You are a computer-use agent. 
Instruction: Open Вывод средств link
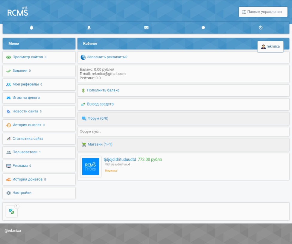point(100,104)
